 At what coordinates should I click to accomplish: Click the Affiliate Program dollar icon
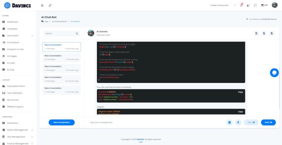[4, 107]
